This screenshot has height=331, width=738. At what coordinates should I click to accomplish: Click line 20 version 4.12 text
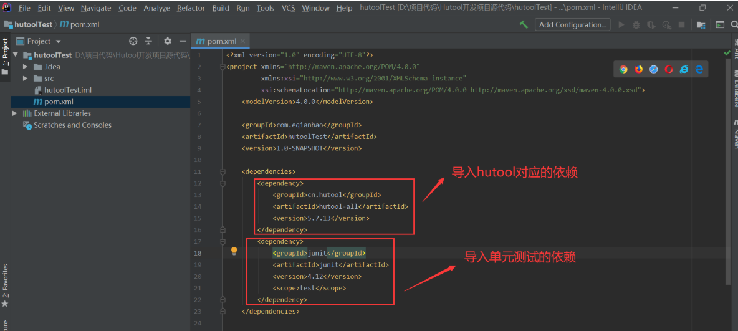317,276
